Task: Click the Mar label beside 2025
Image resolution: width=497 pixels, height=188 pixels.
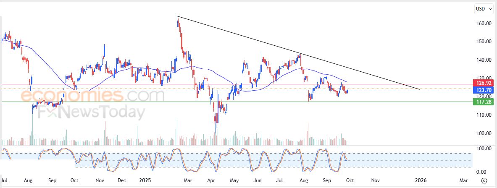Action: [x=188, y=180]
